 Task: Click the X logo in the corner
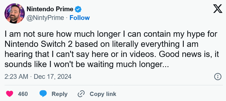[x=218, y=8]
